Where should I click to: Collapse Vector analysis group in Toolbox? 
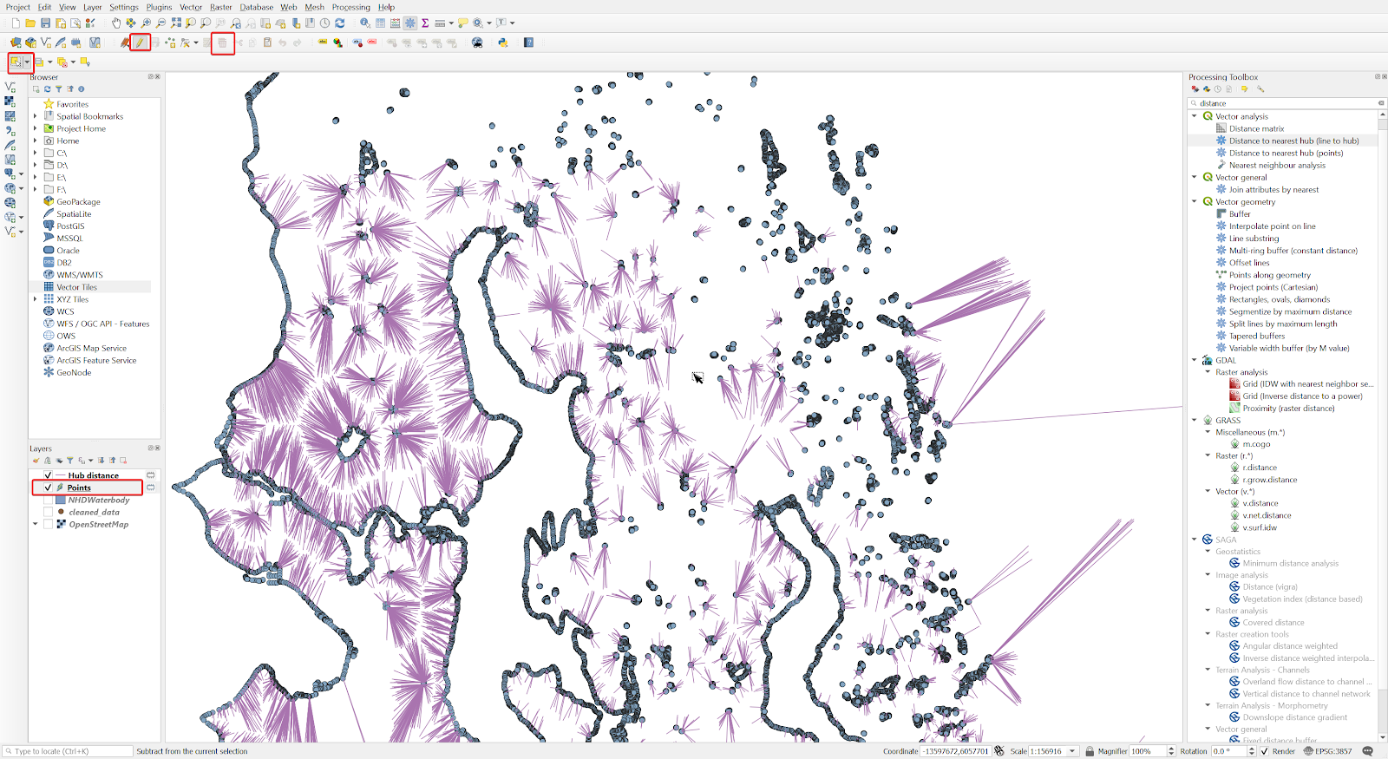point(1195,116)
